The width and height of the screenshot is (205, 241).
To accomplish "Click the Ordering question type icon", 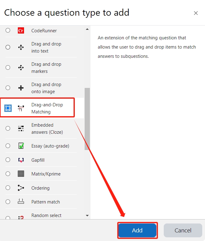I will pos(21,188).
